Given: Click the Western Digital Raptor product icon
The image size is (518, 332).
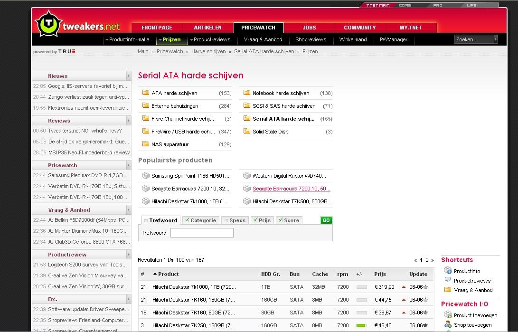Looking at the screenshot, I should (247, 175).
